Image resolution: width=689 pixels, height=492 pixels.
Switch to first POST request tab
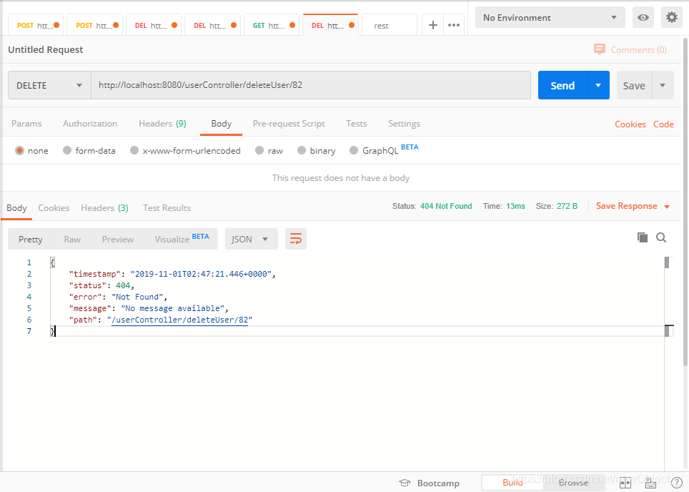tap(34, 26)
